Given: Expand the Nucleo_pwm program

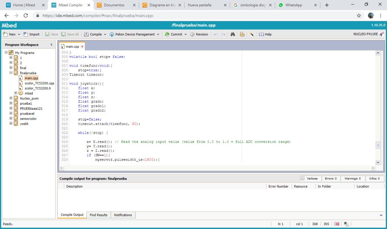Looking at the screenshot, I should click(x=11, y=98).
